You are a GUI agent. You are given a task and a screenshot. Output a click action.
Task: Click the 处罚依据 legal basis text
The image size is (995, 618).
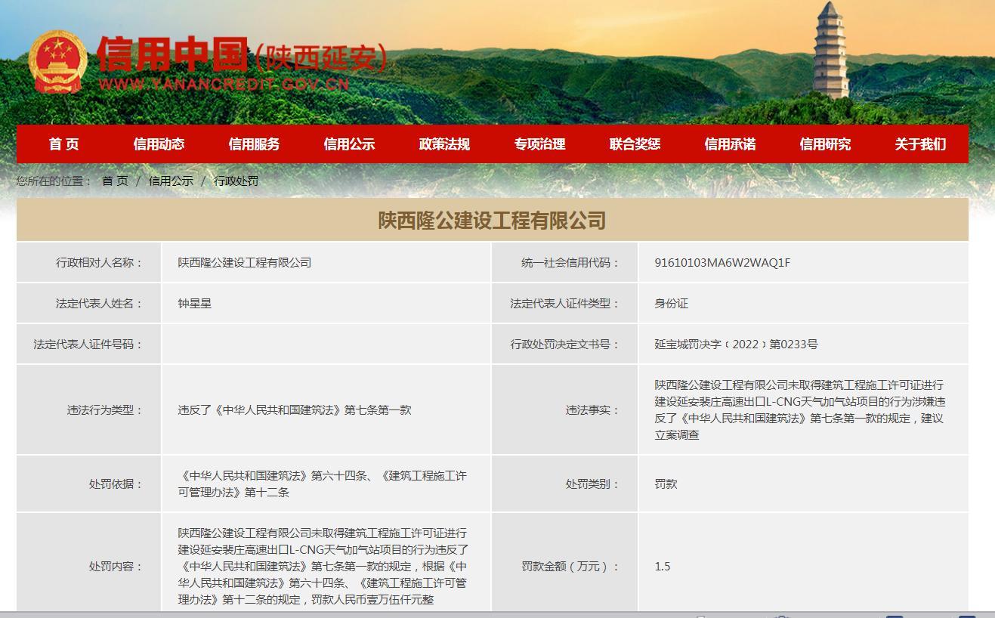pyautogui.click(x=323, y=484)
